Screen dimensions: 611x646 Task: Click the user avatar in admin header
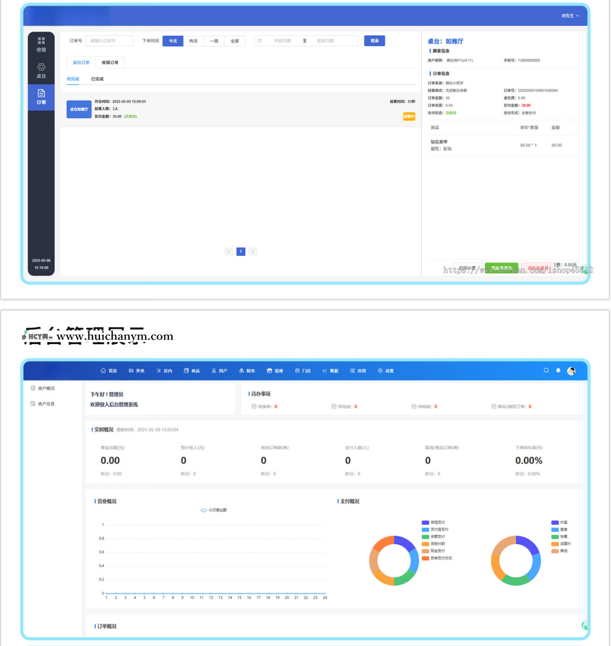(571, 371)
